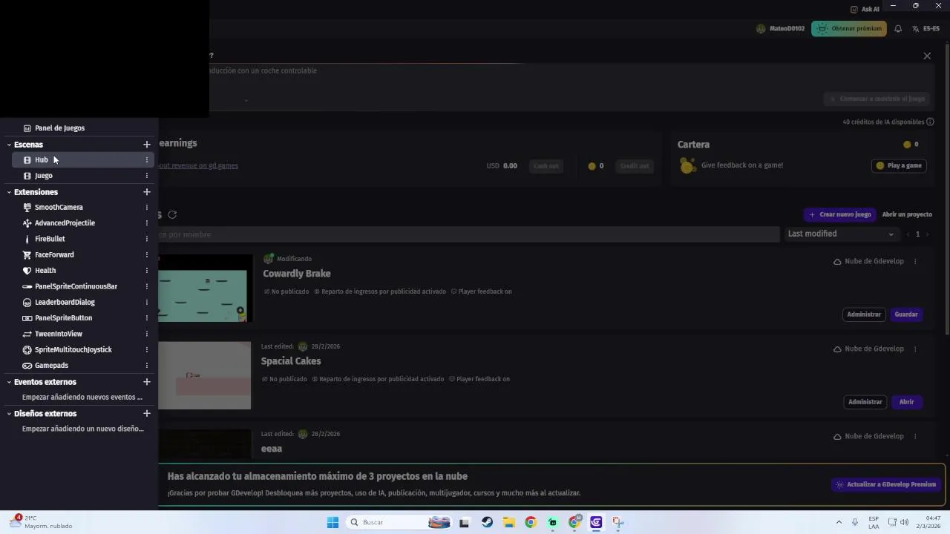Click 'Empezar añadiendo un nuevo diseño' text
The image size is (950, 534).
click(x=83, y=429)
